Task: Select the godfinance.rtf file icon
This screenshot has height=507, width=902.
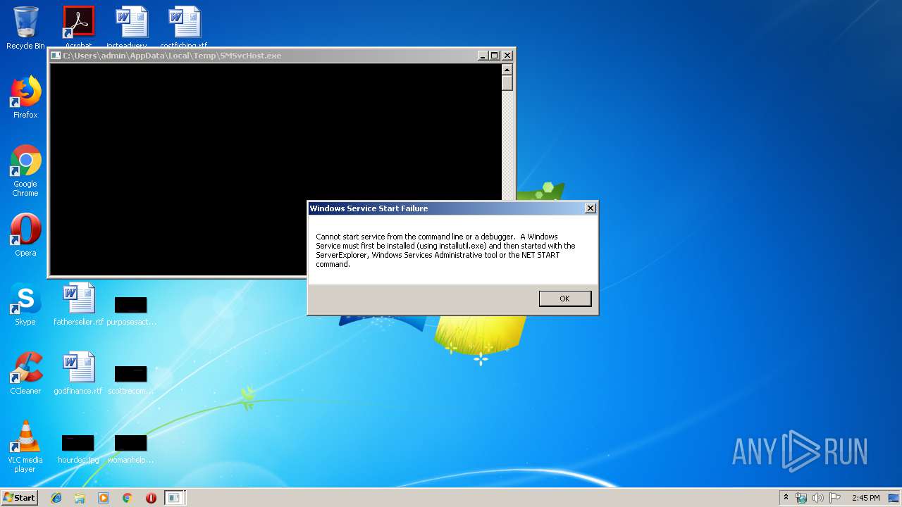Action: click(x=78, y=373)
